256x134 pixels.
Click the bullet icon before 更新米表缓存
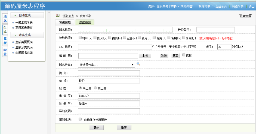click(x=13, y=28)
